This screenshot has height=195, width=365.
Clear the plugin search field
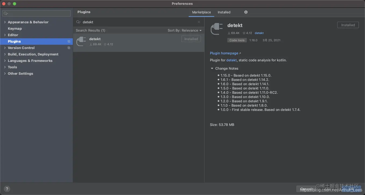tap(199, 22)
